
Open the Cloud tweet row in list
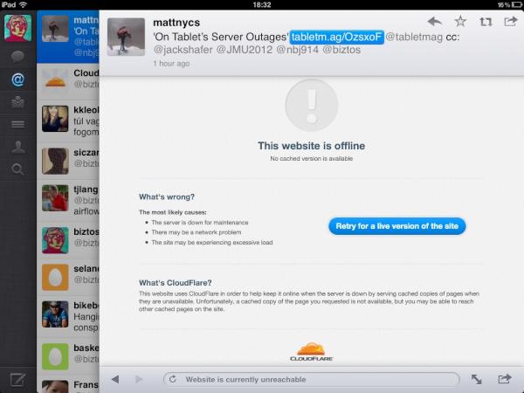[x=68, y=81]
